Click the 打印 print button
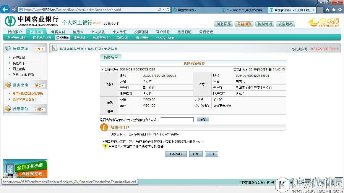 click(x=196, y=154)
